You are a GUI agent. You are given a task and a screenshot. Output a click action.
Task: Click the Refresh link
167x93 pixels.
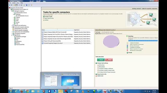click(46, 20)
